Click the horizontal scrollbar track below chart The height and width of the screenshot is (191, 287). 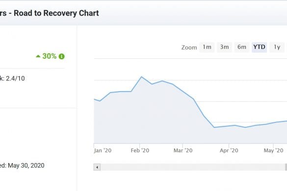point(192,167)
